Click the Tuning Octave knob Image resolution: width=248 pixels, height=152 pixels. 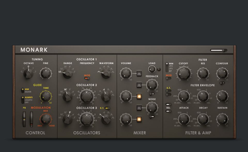(28, 73)
